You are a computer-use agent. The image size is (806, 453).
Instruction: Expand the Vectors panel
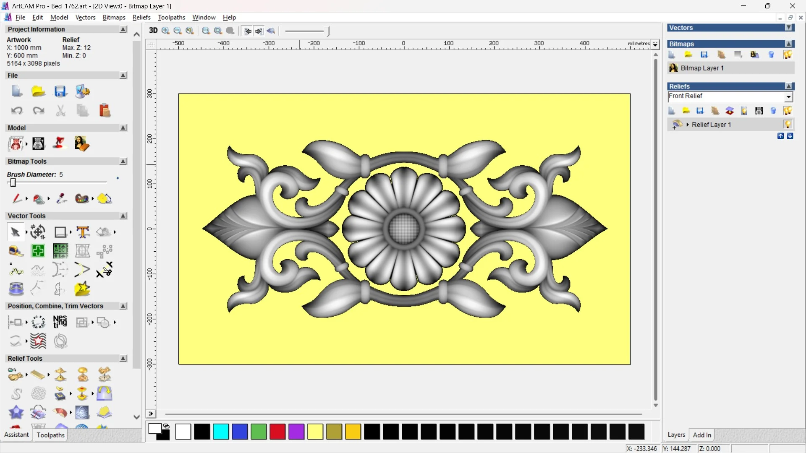[x=789, y=28]
